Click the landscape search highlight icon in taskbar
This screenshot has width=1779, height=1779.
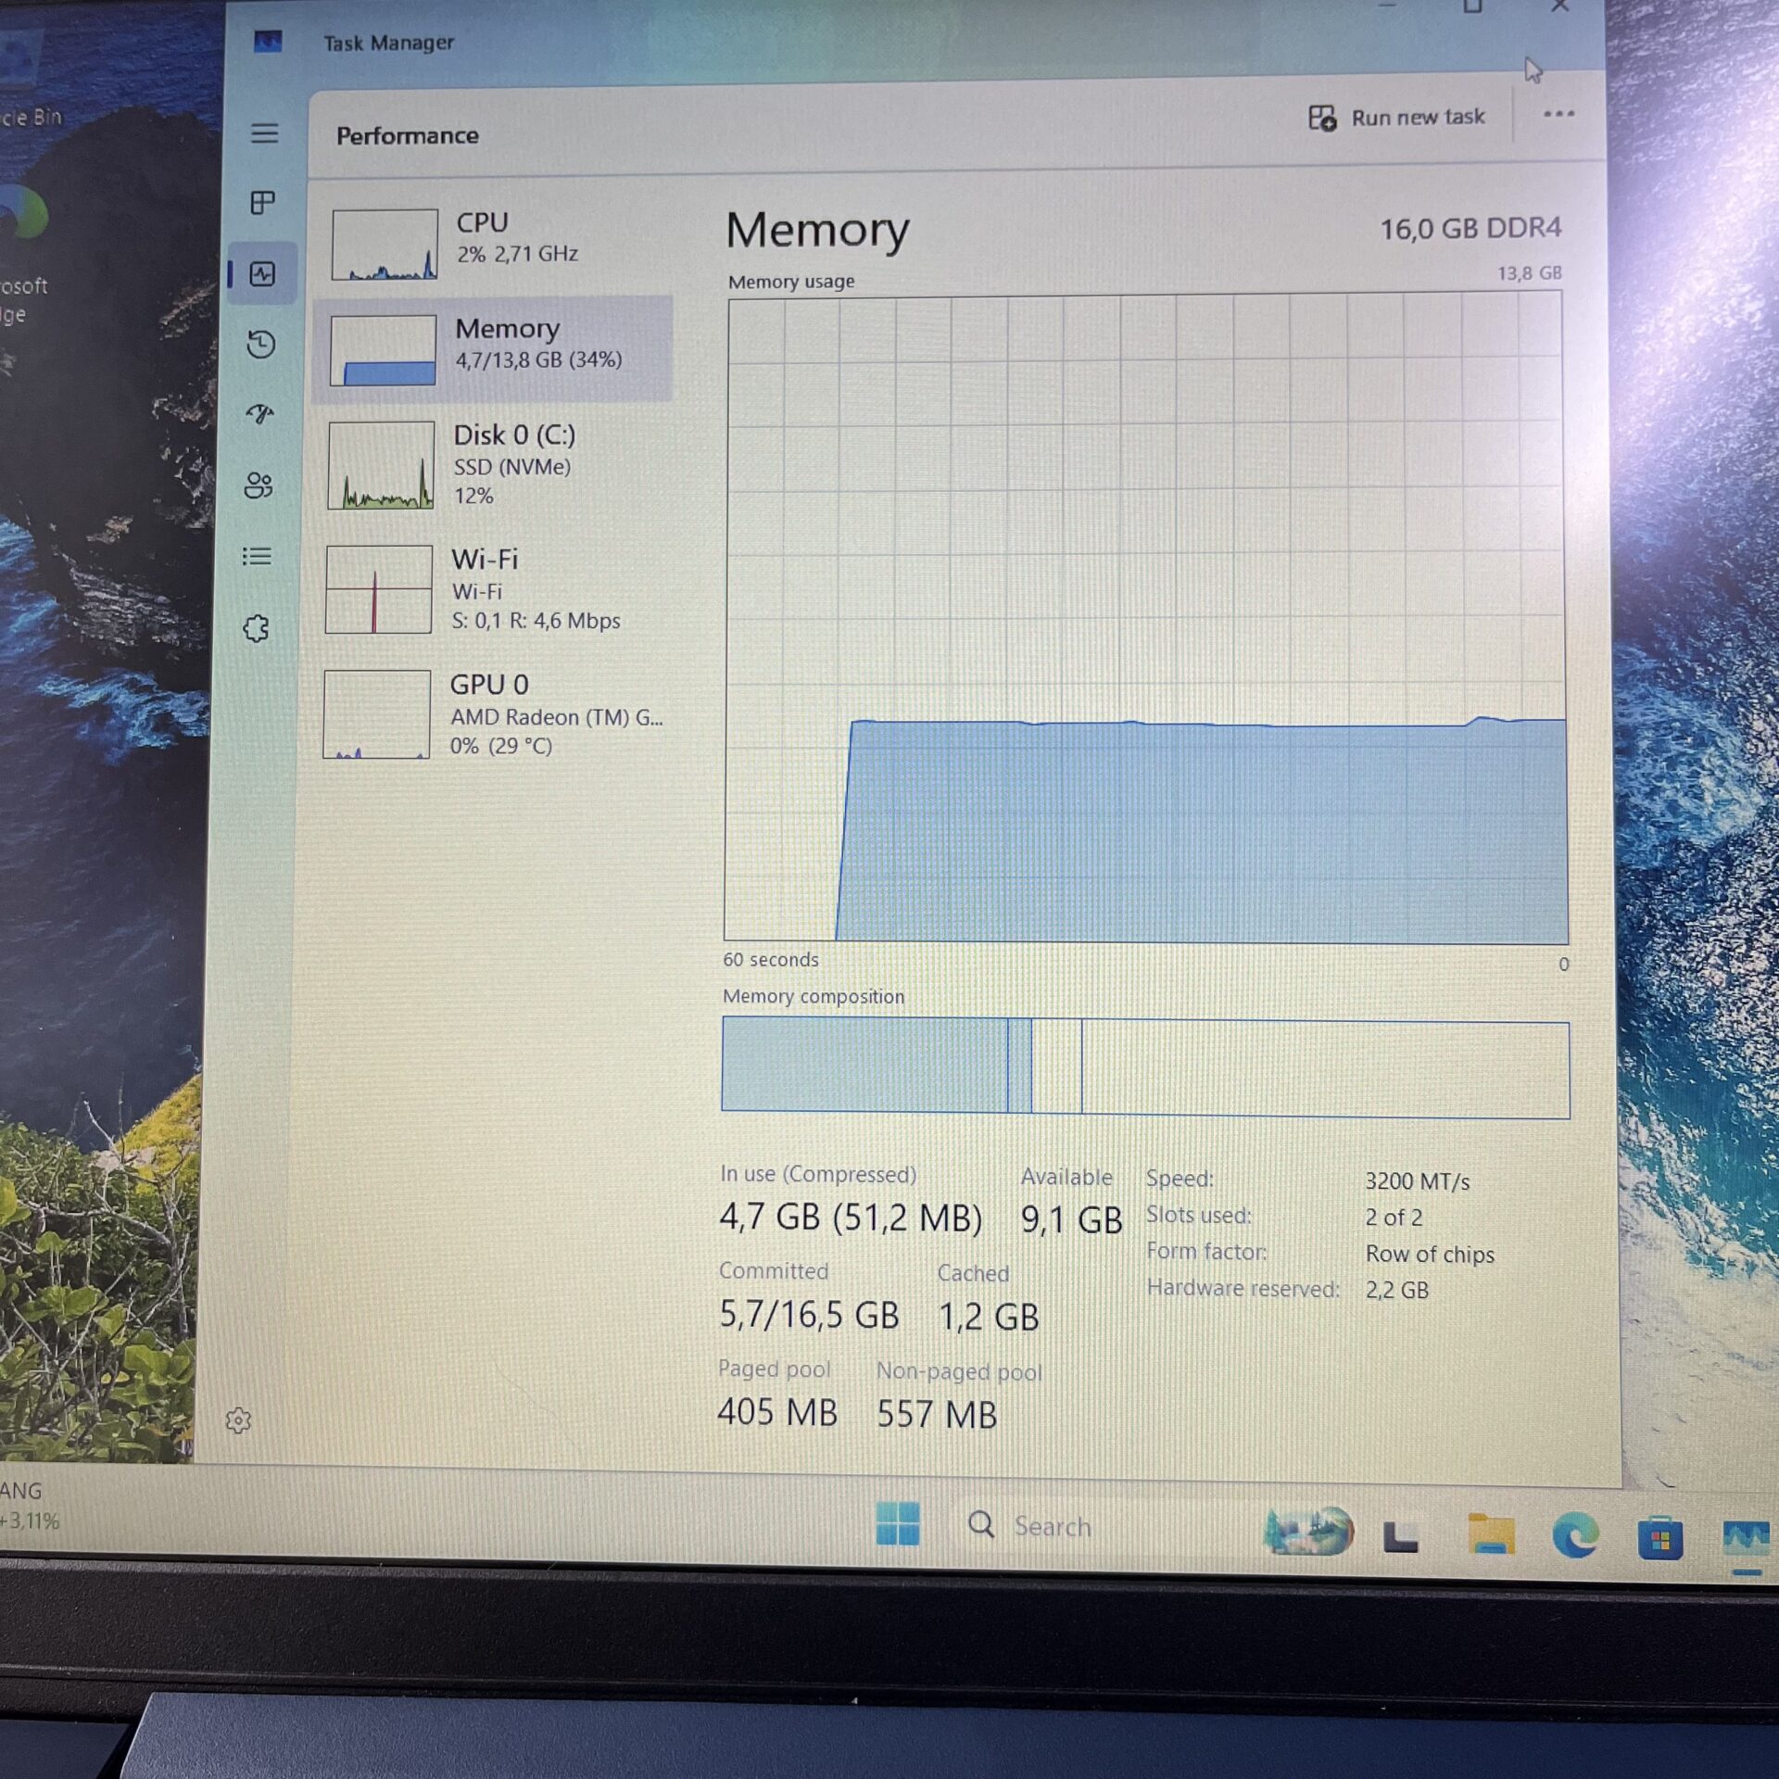[x=1308, y=1531]
